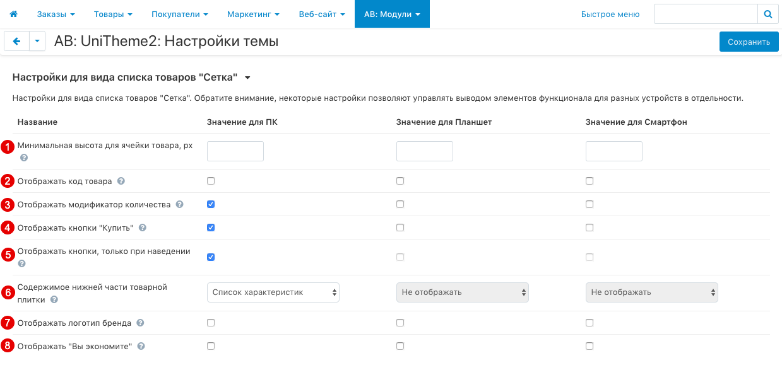This screenshot has width=782, height=375.
Task: Click the minimum height input field for ПК
Action: (x=235, y=151)
